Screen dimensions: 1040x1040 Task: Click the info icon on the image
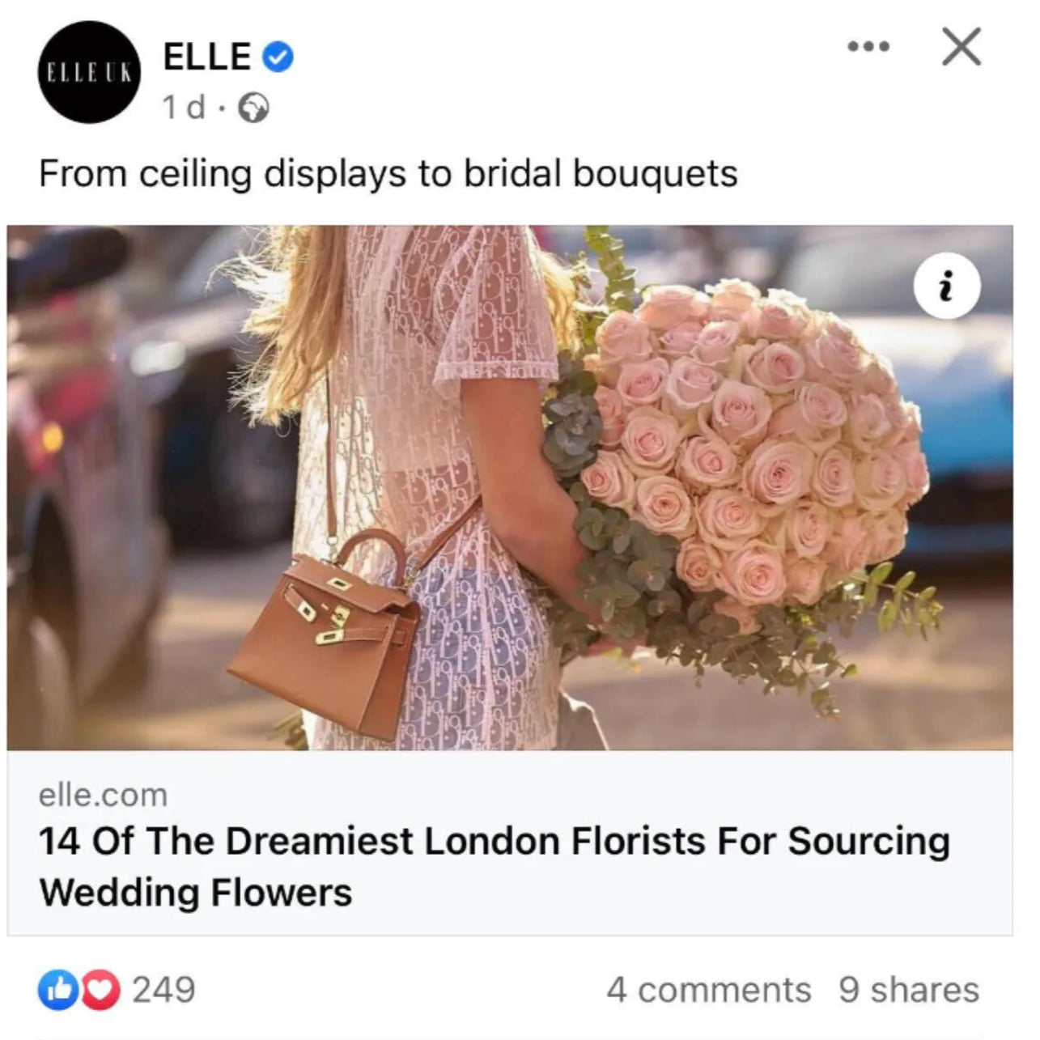click(x=947, y=287)
